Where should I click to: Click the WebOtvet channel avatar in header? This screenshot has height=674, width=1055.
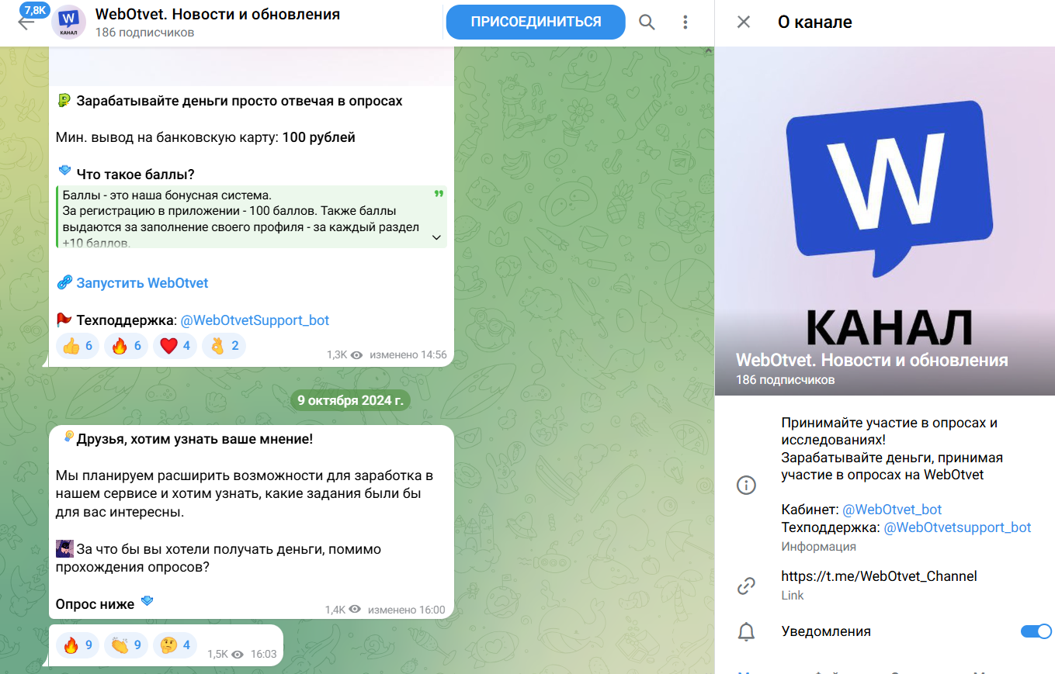point(68,22)
